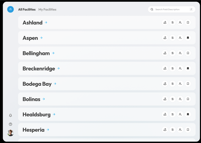This screenshot has width=201, height=143.
Task: Open settings sliders for Bodega Bay
Action: click(x=172, y=84)
